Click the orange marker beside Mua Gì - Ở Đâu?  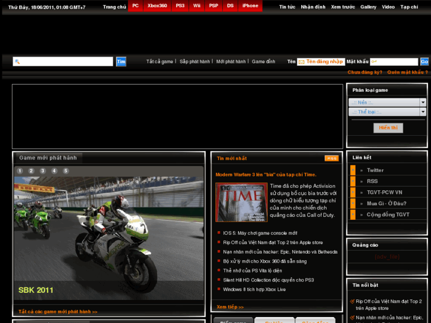[353, 203]
